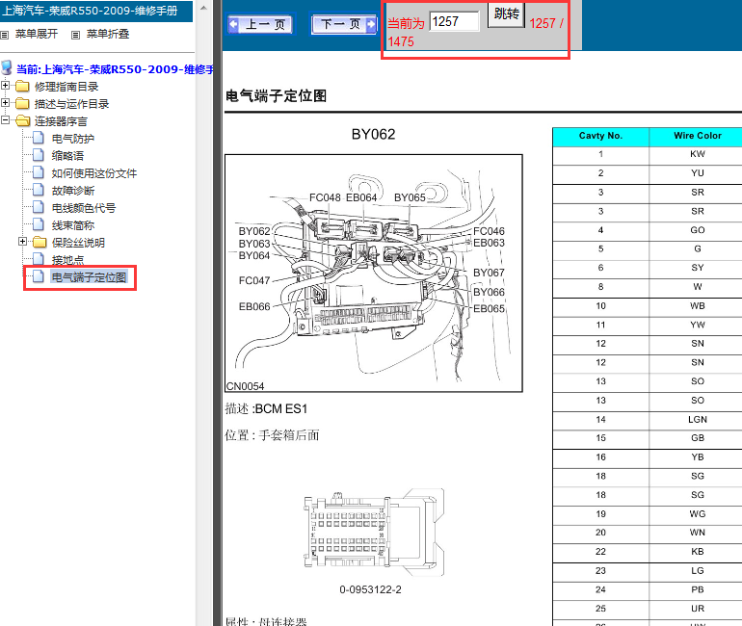Click page icon next to 电气端子定位图

(39, 276)
